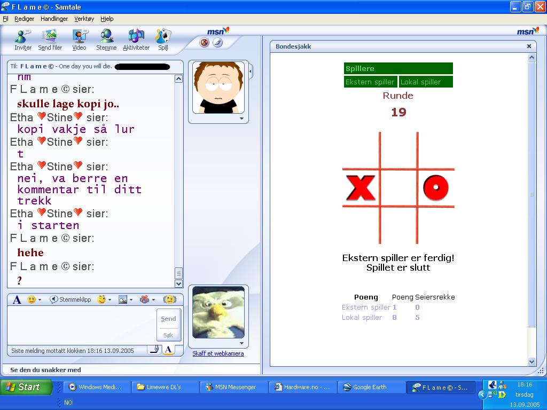The image size is (547, 410).
Task: Open the winks icon
Action: click(101, 299)
